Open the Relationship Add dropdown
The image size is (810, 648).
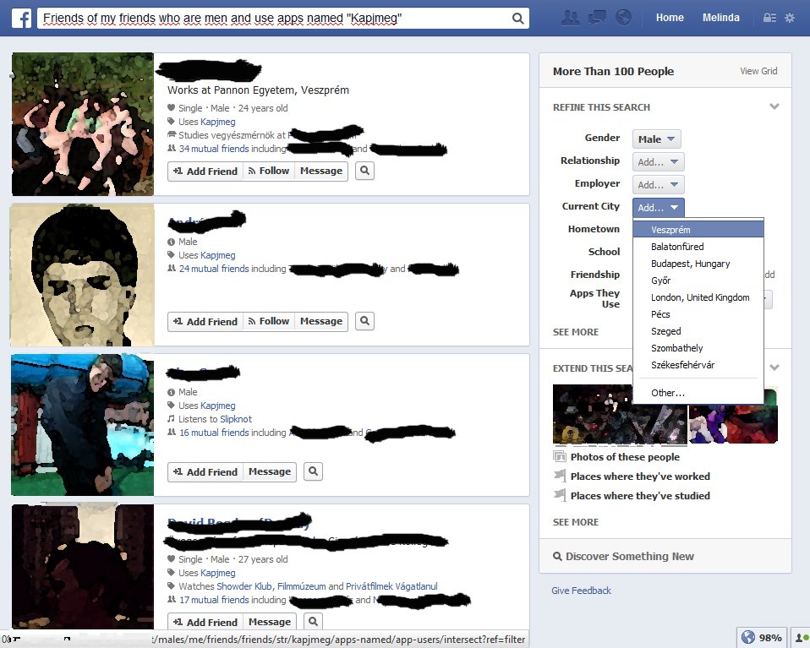[658, 162]
